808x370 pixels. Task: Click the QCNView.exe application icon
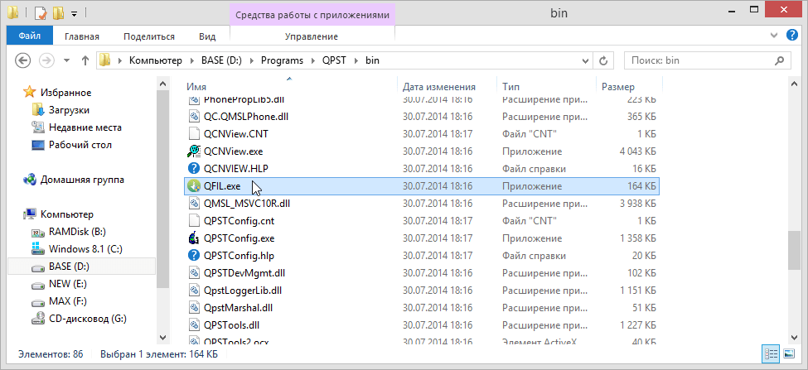[194, 151]
